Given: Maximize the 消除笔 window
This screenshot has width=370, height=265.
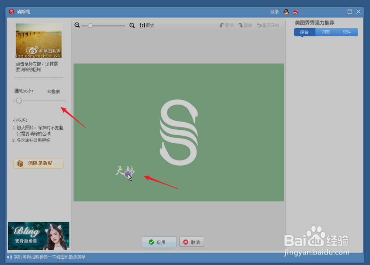Looking at the screenshot, I should [x=350, y=11].
